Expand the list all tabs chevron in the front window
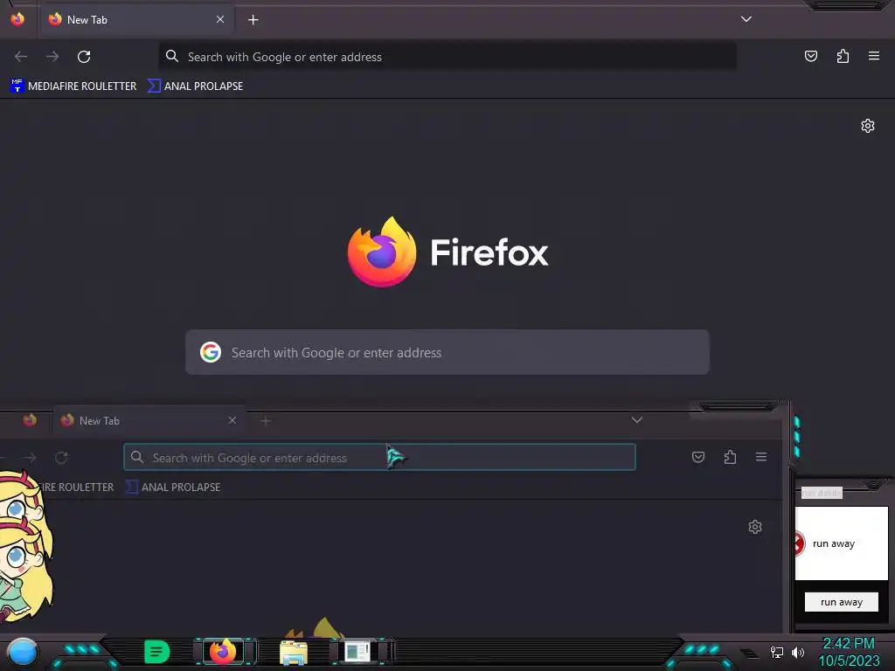The height and width of the screenshot is (671, 895). click(x=746, y=19)
